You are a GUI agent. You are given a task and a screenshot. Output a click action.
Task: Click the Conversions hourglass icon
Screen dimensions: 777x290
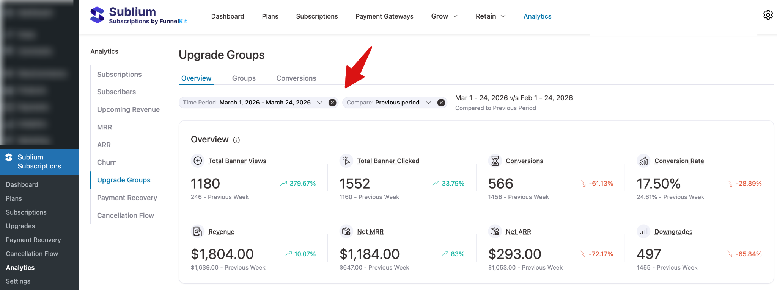[x=495, y=161]
